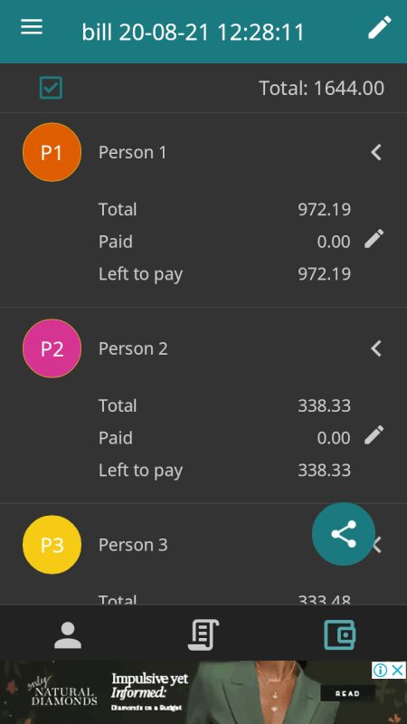Open the ad info icon
407x724 pixels.
click(380, 670)
